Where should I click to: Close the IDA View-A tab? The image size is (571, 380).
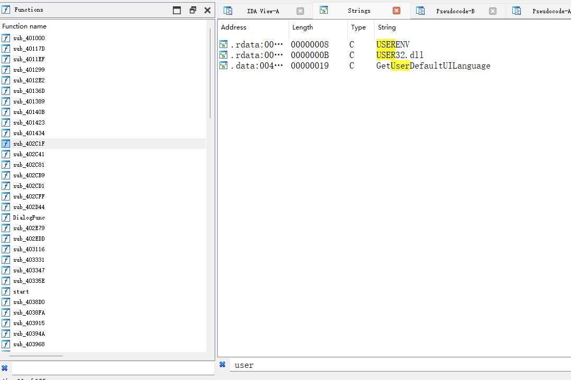(300, 11)
